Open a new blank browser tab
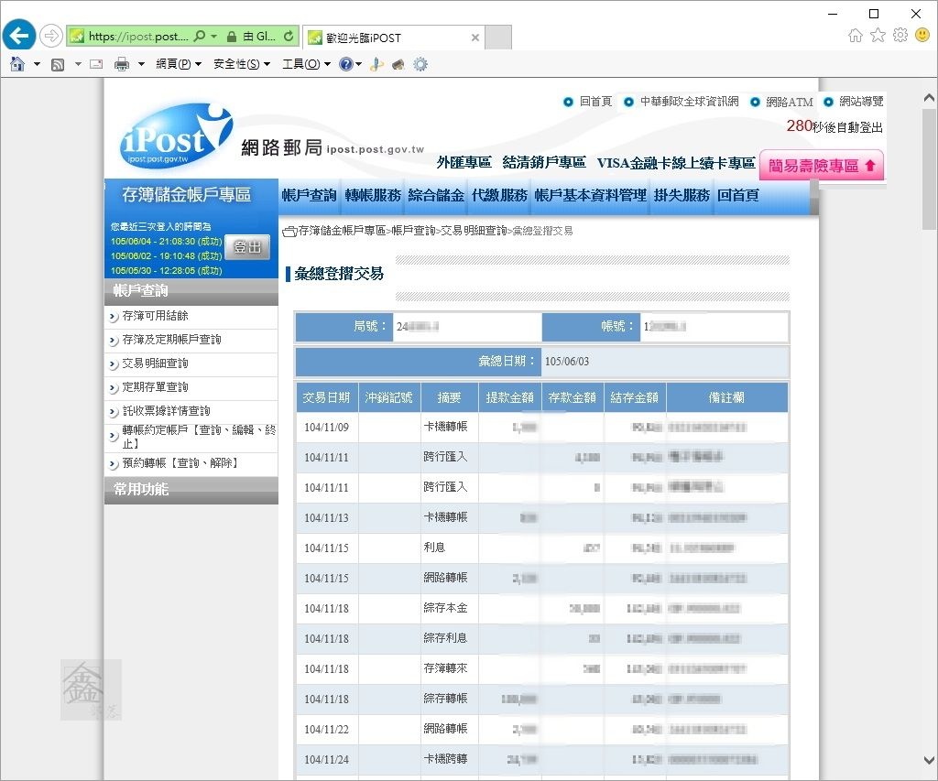This screenshot has height=781, width=938. tap(497, 37)
